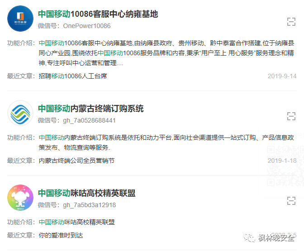Open the 黔中泰富 blue avatar thumbnail
The width and height of the screenshot is (304, 251).
[x=20, y=19]
